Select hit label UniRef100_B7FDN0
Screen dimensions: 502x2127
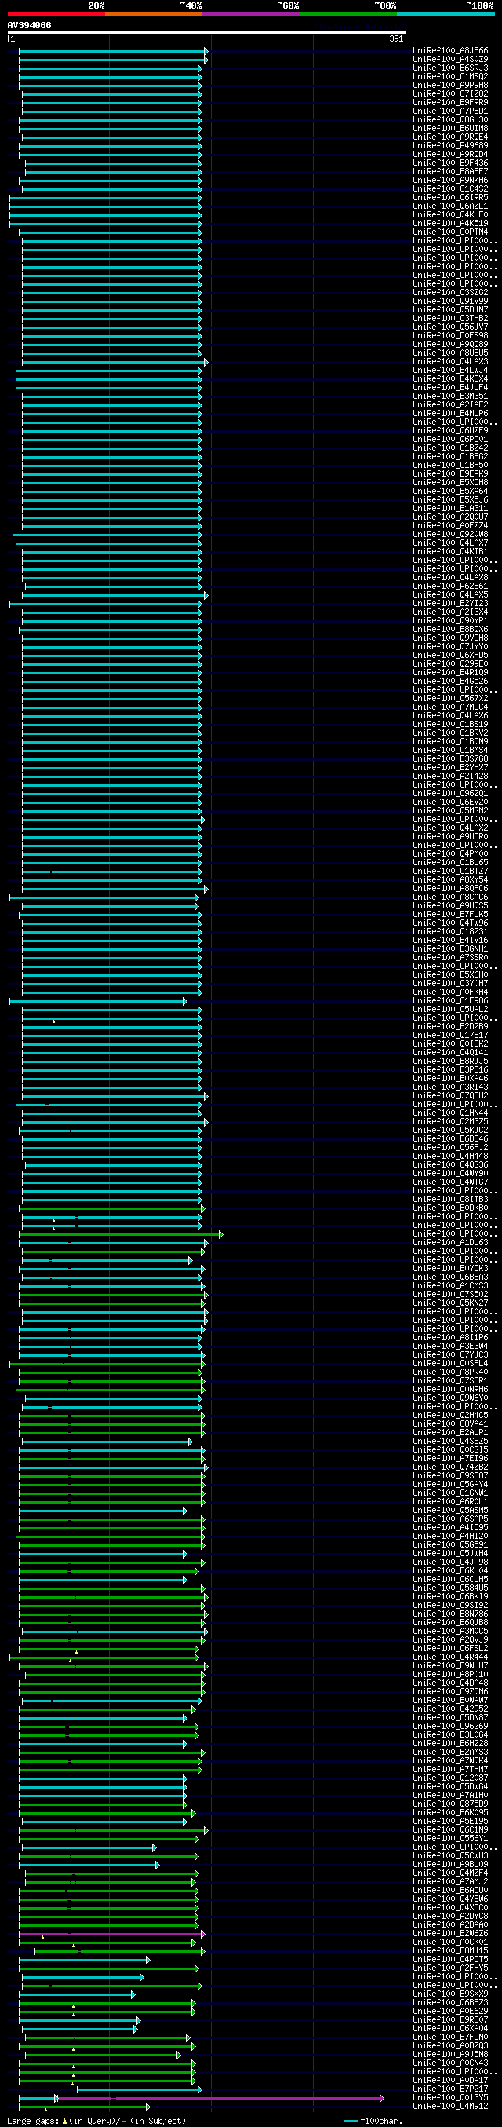(x=450, y=2037)
